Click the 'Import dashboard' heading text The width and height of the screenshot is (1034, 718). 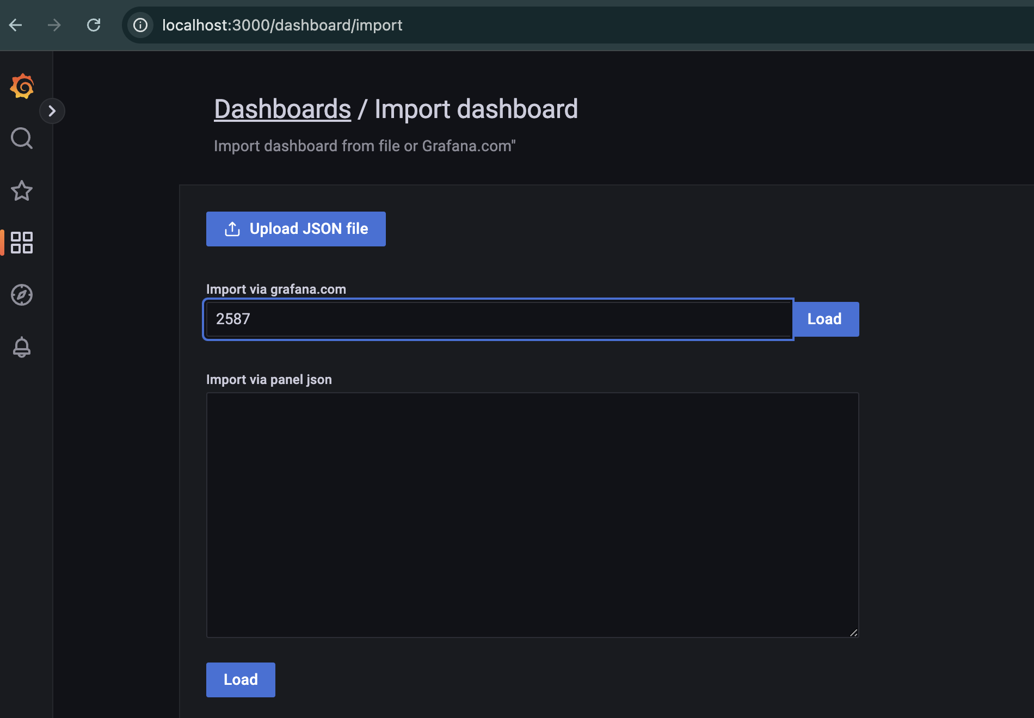(476, 109)
